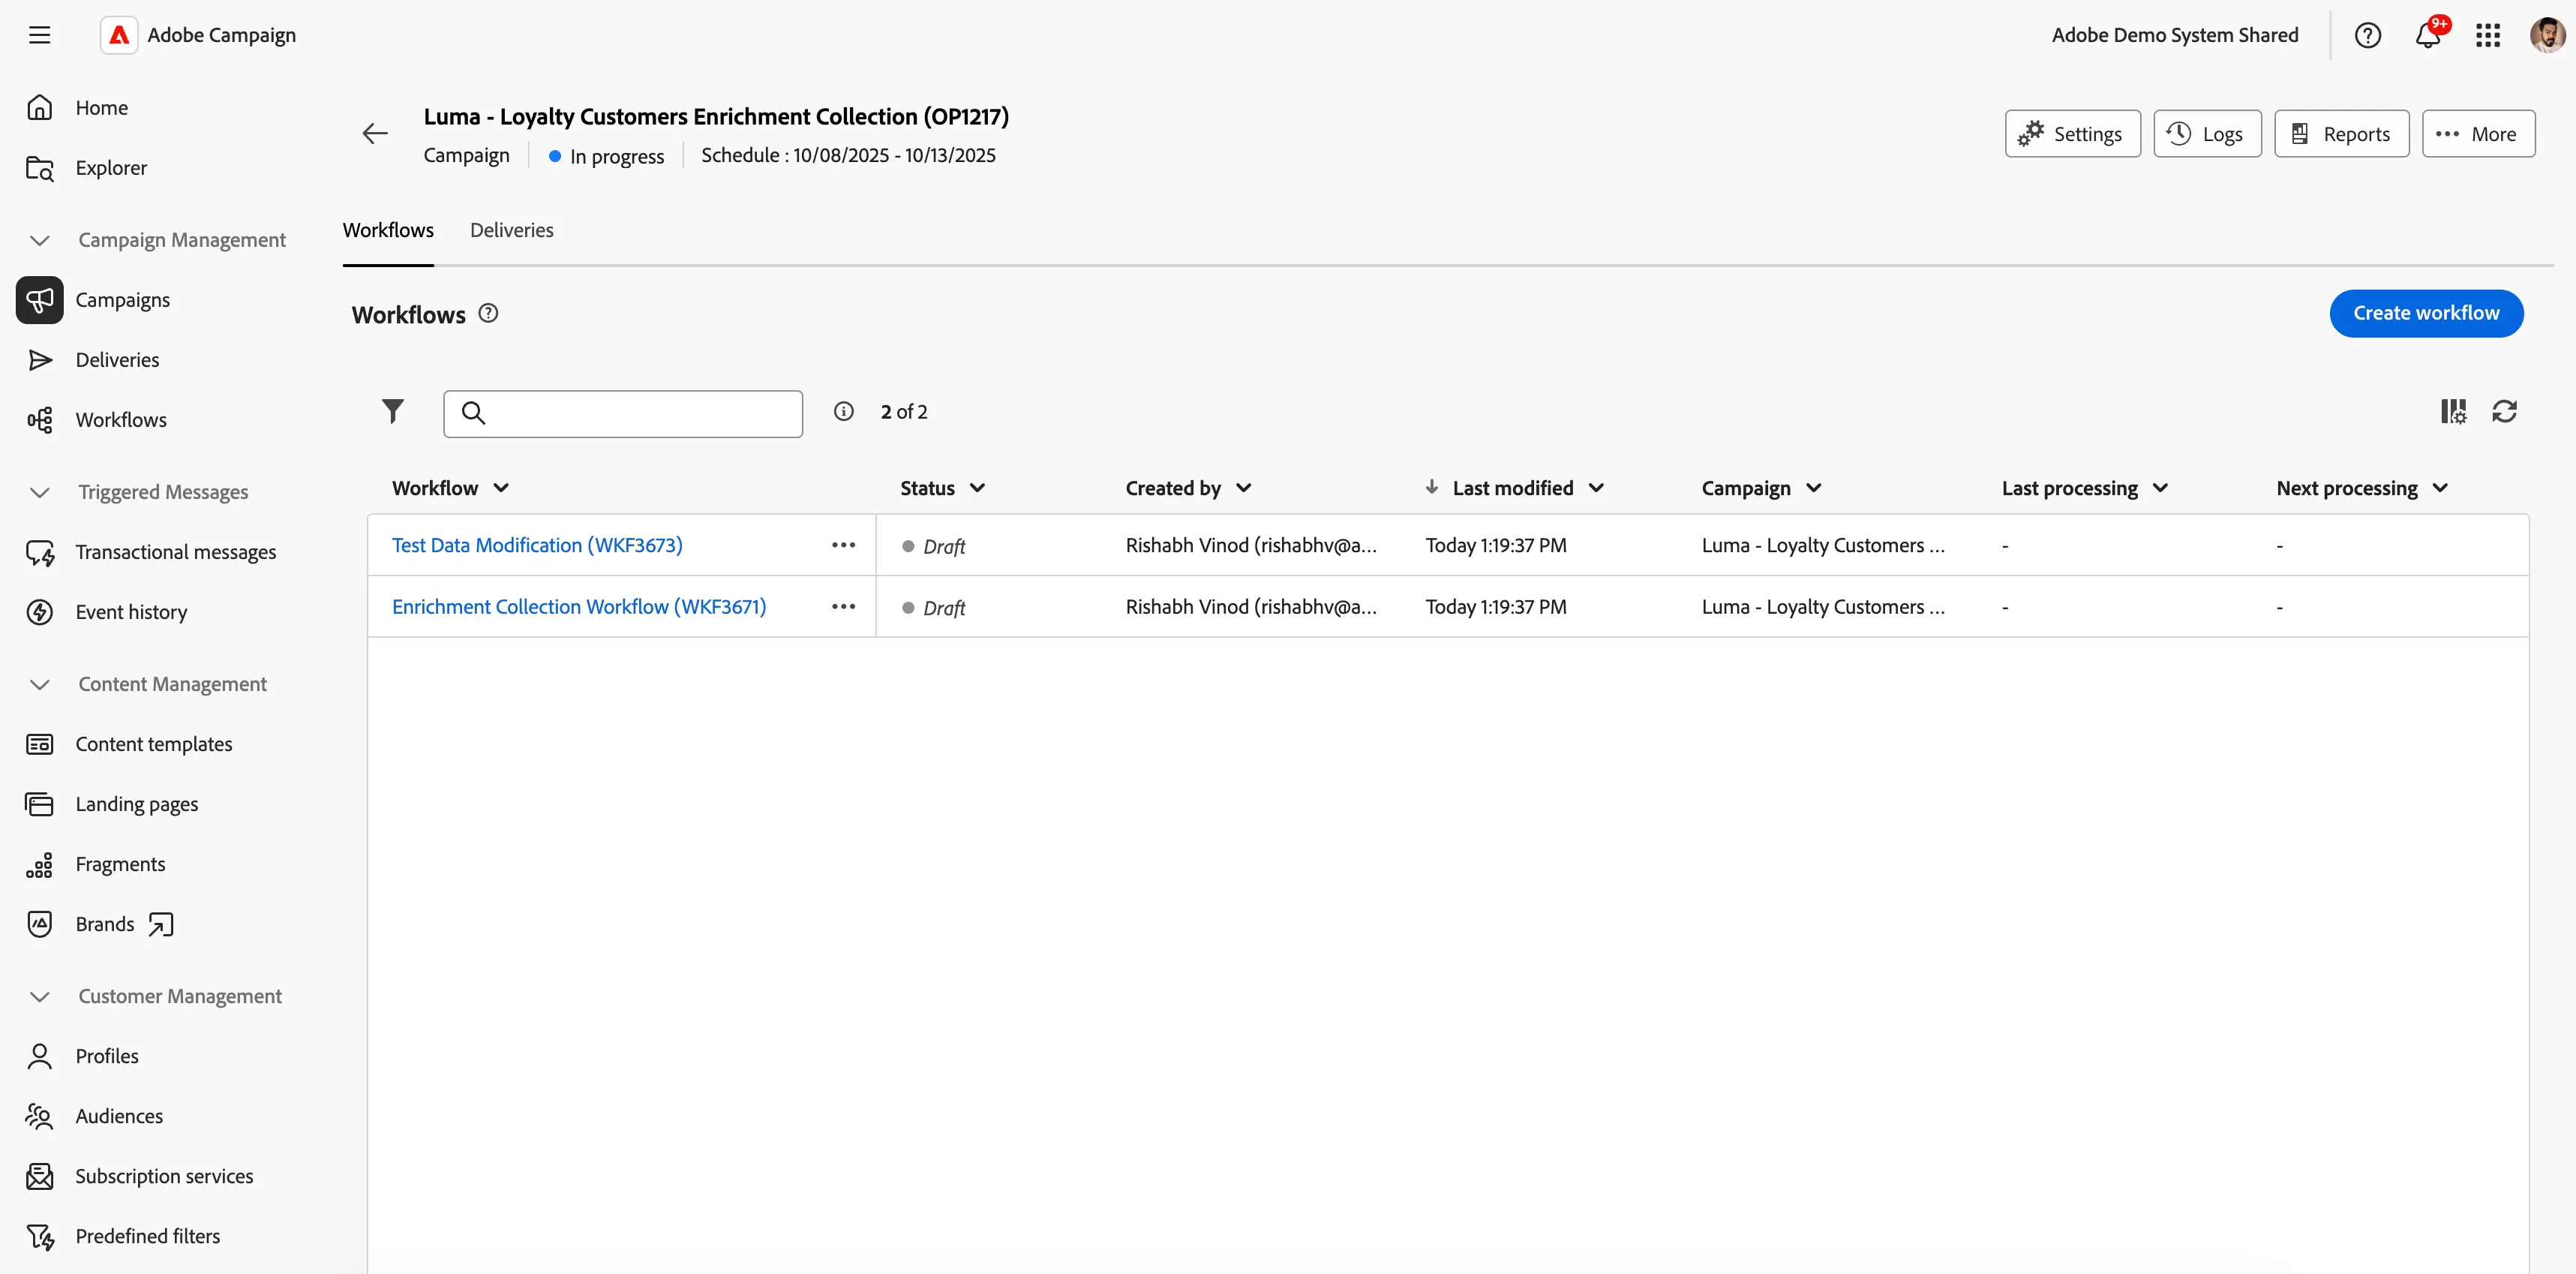Open more actions for Enrichment Collection Workflow row
The width and height of the screenshot is (2576, 1274).
[843, 606]
